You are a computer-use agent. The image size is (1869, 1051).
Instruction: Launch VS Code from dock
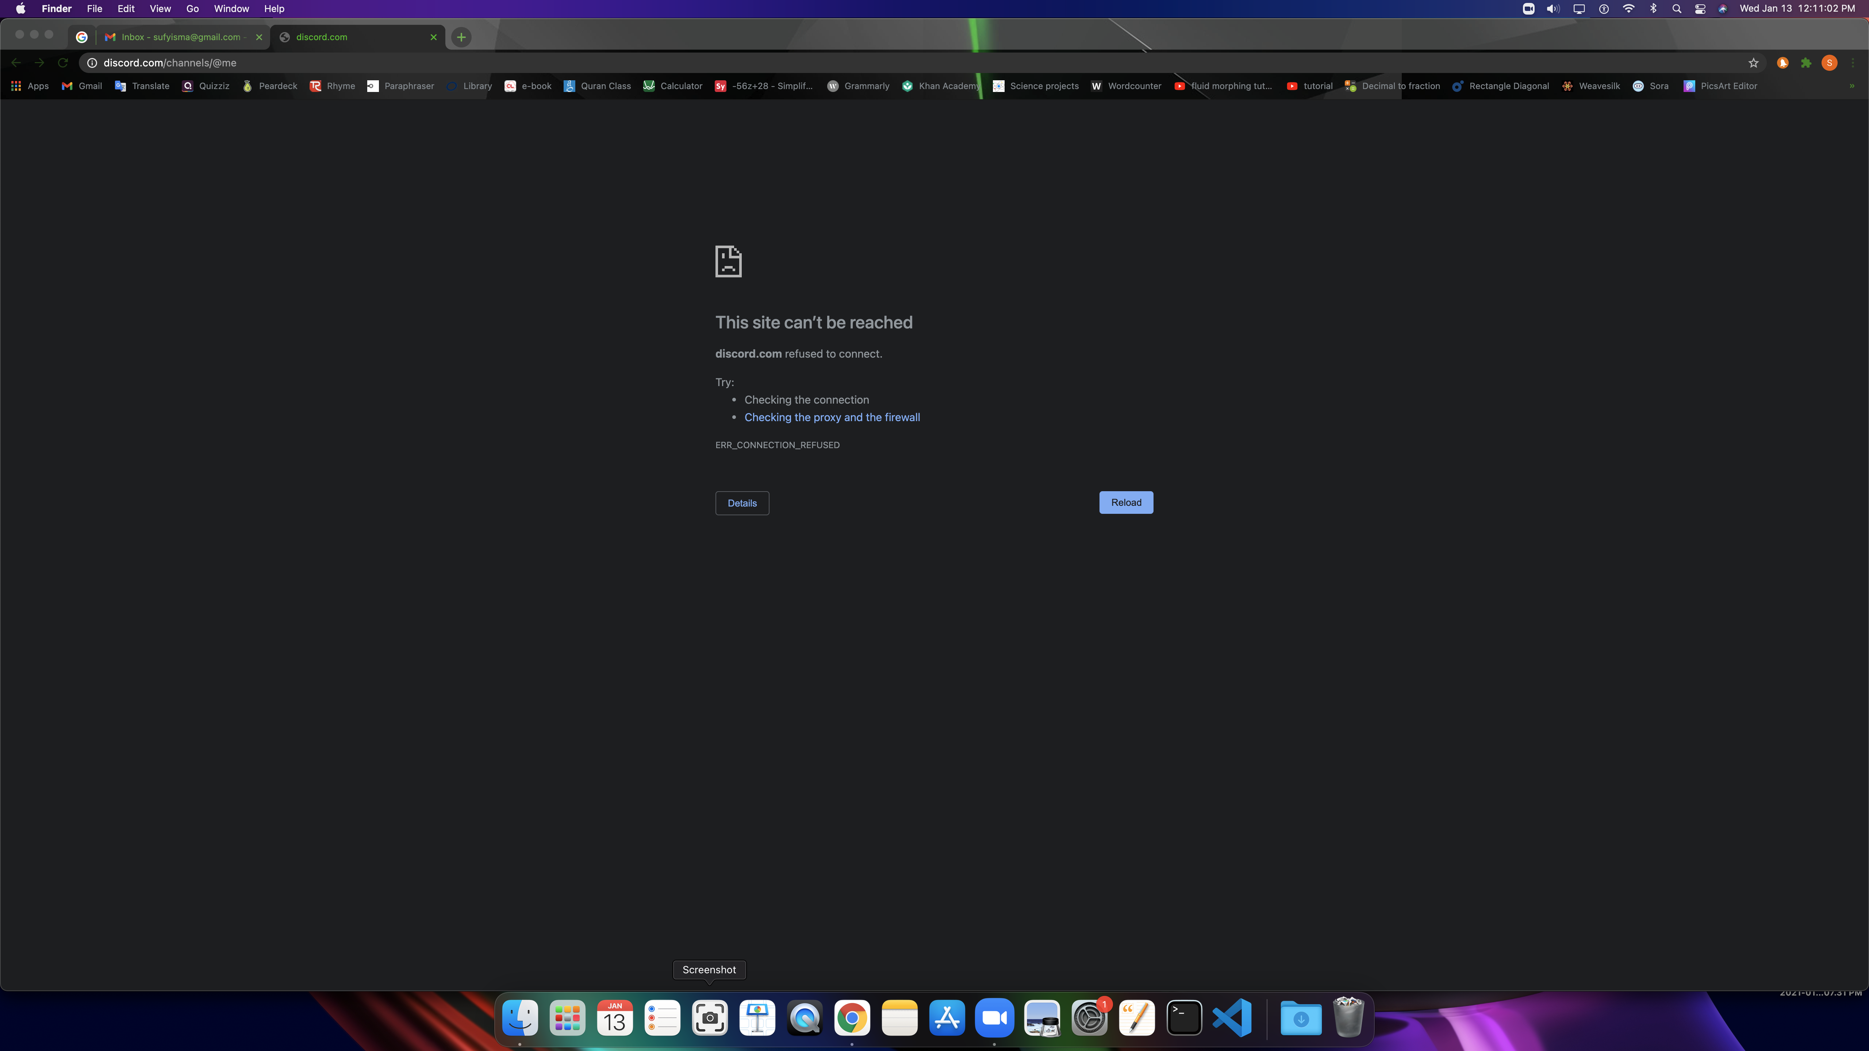click(x=1231, y=1018)
